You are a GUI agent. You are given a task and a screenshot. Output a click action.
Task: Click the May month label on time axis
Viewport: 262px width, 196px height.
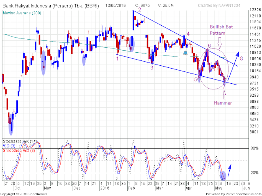coord(219,188)
